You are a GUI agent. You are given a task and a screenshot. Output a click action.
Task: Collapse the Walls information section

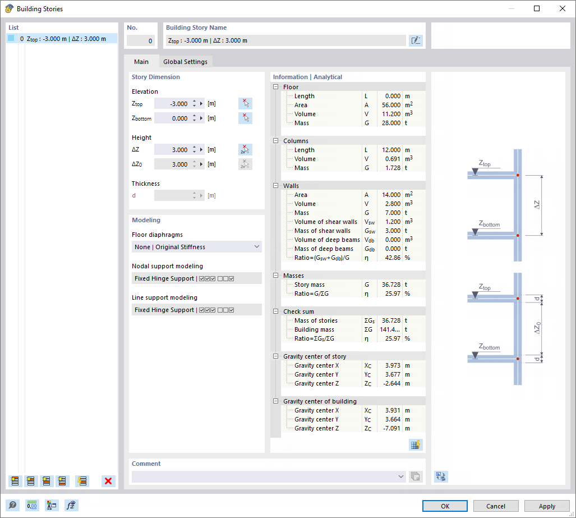point(274,185)
